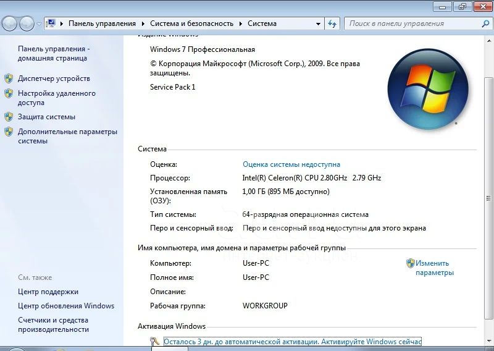Screen dimensions: 494x351
Task: Restore down the System window
Action: [463, 7]
